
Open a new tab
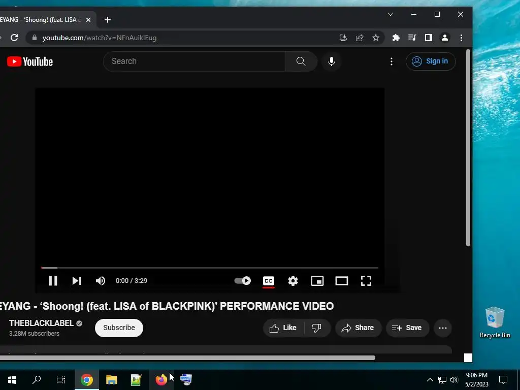(108, 20)
